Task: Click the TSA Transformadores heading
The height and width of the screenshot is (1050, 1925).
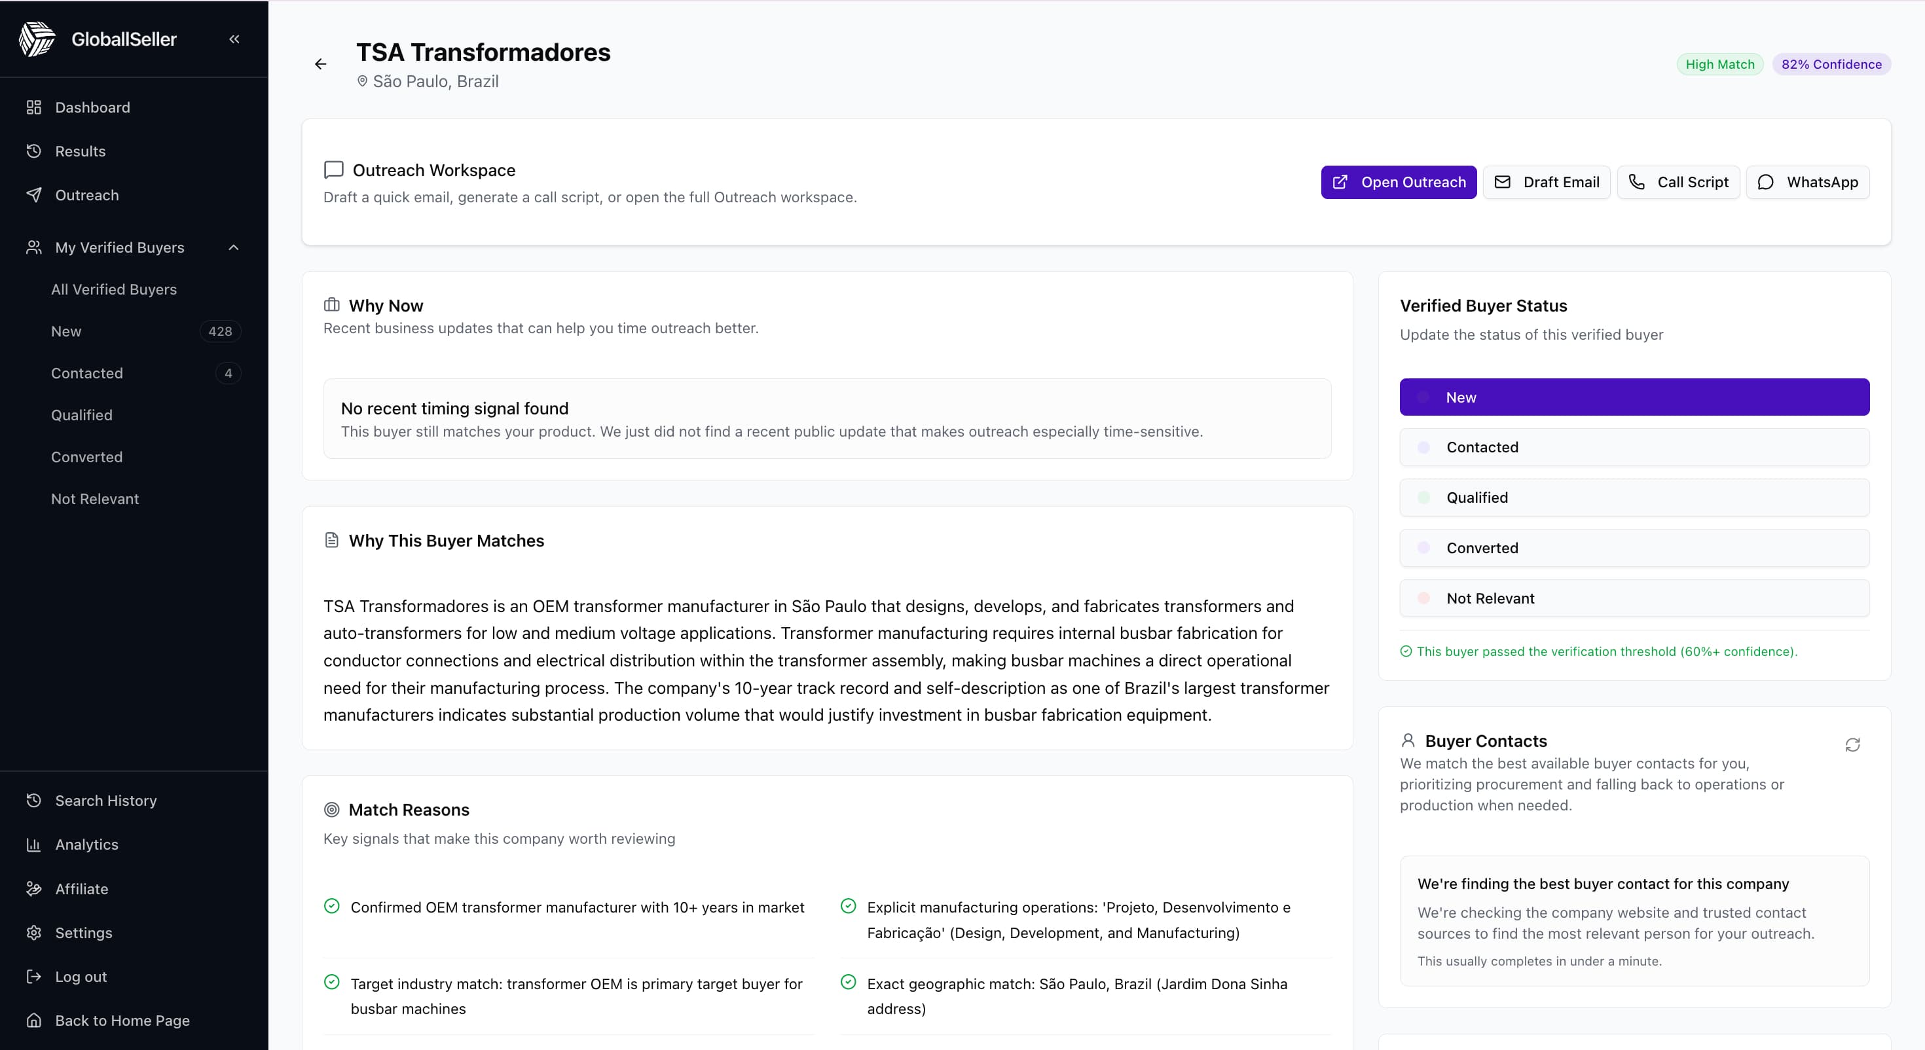Action: click(483, 52)
